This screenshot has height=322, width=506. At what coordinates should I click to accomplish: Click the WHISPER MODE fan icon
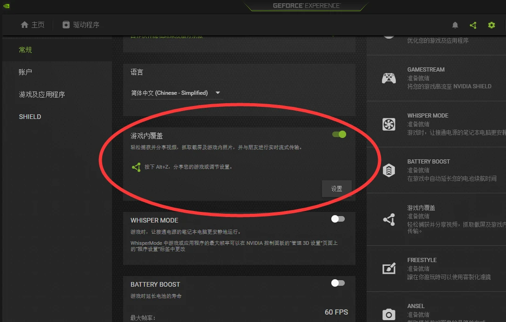coord(389,124)
